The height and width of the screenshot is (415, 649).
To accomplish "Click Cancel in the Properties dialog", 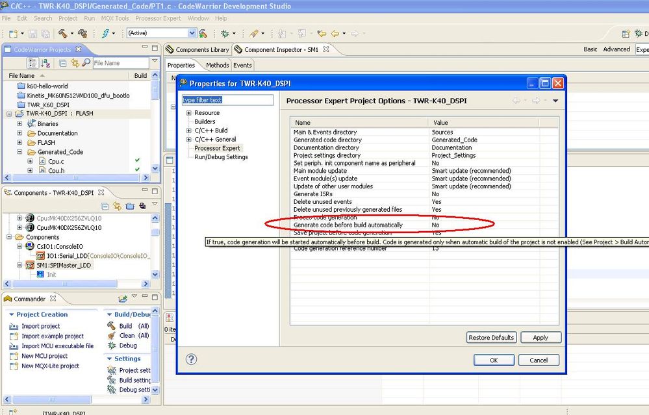I will 539,360.
